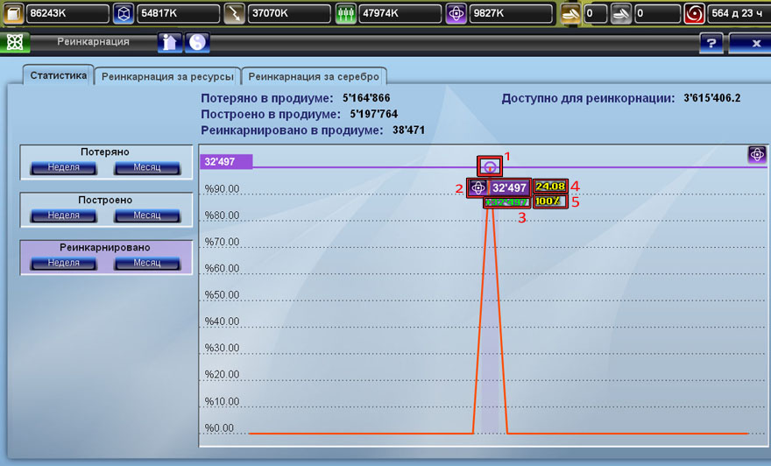Show Потеряно stats for Месяц
The width and height of the screenshot is (771, 466).
click(x=146, y=167)
